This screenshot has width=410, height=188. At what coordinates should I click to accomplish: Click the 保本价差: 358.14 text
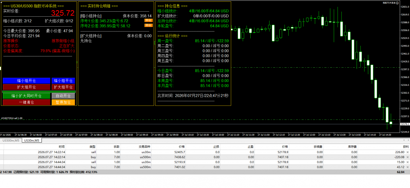click(137, 16)
